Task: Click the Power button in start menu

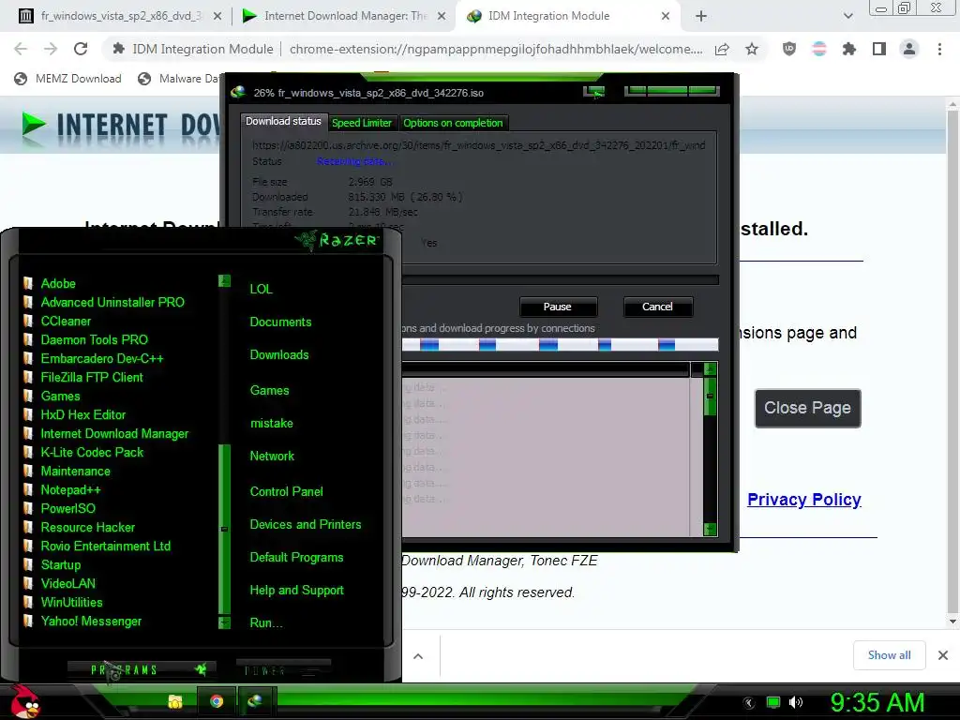Action: (x=283, y=670)
